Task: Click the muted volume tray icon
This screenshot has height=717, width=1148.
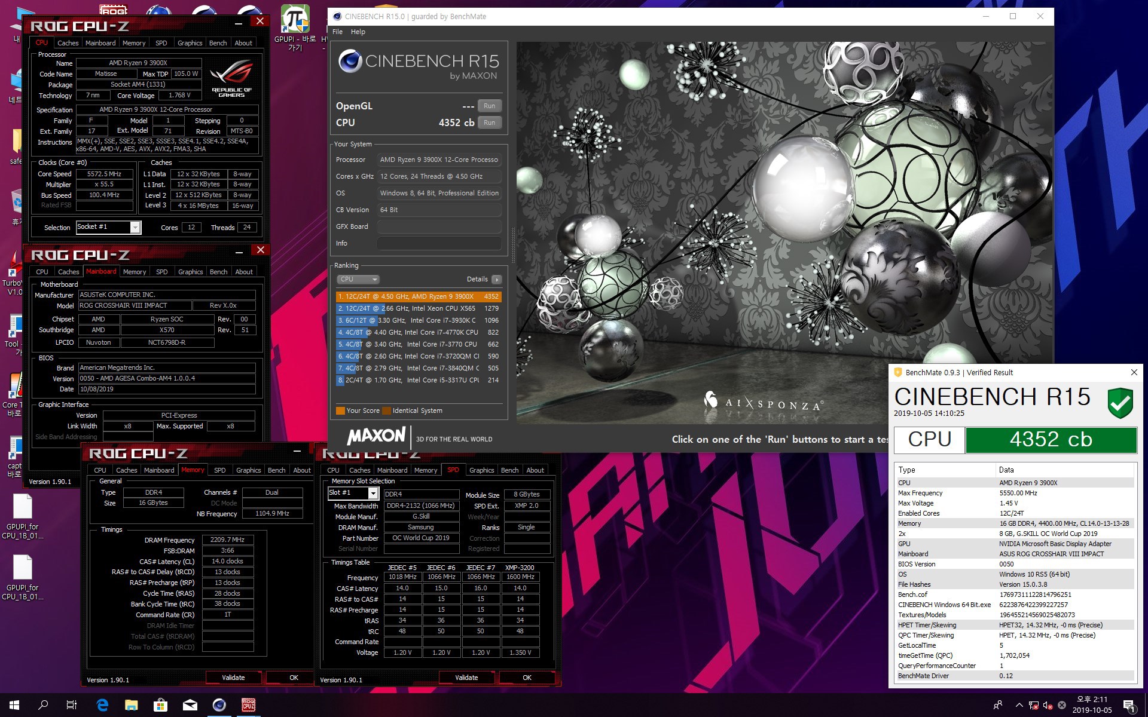Action: pyautogui.click(x=1048, y=705)
